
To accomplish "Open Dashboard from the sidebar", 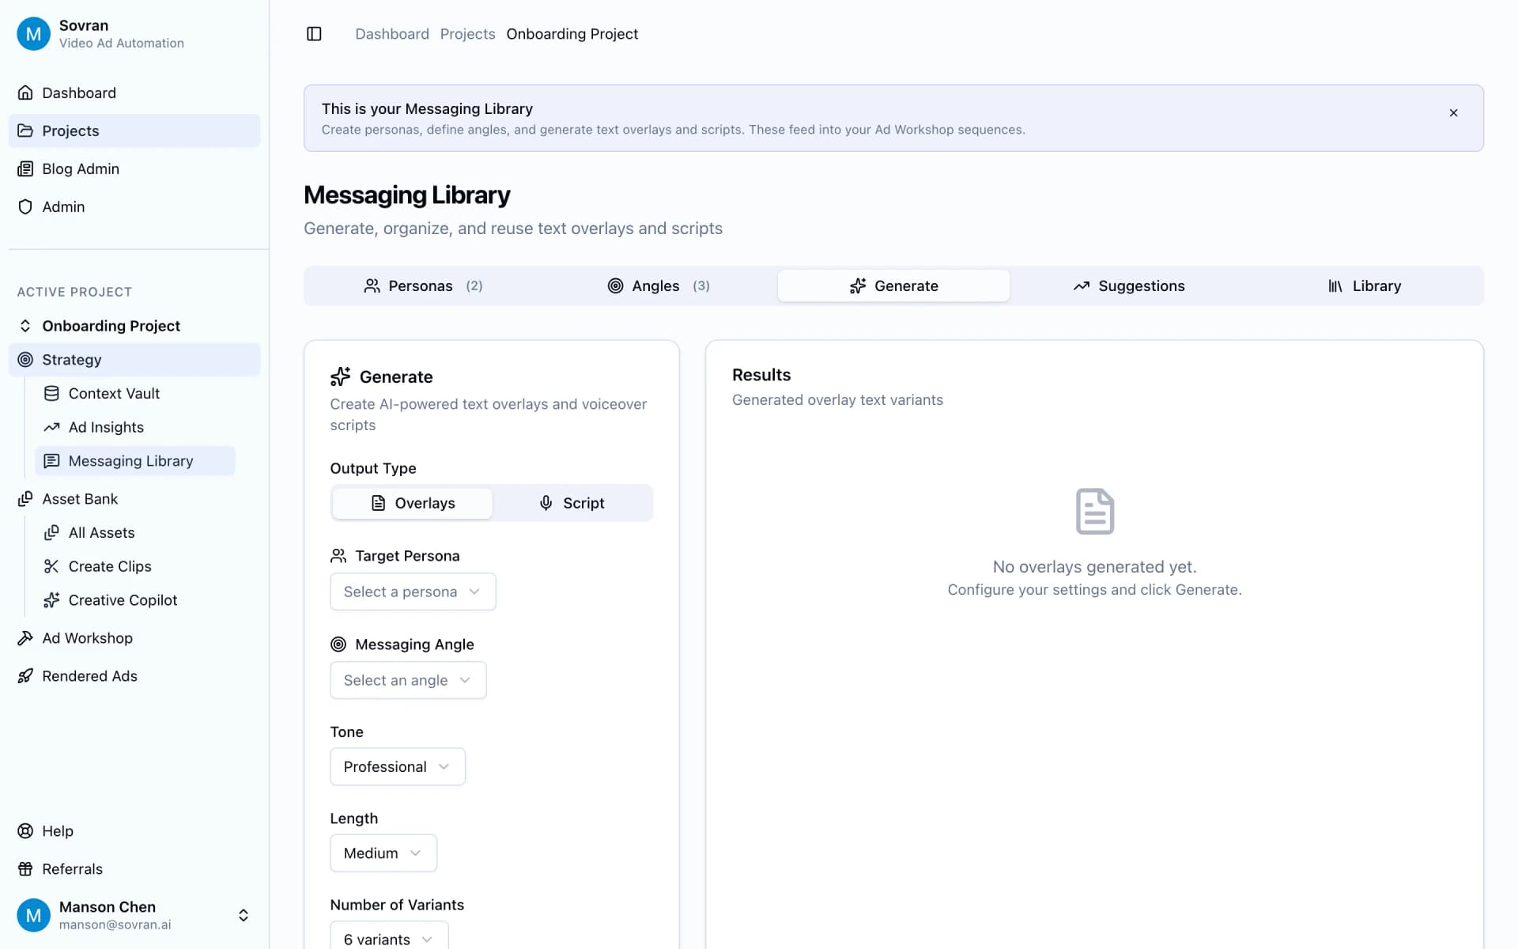I will tap(134, 93).
